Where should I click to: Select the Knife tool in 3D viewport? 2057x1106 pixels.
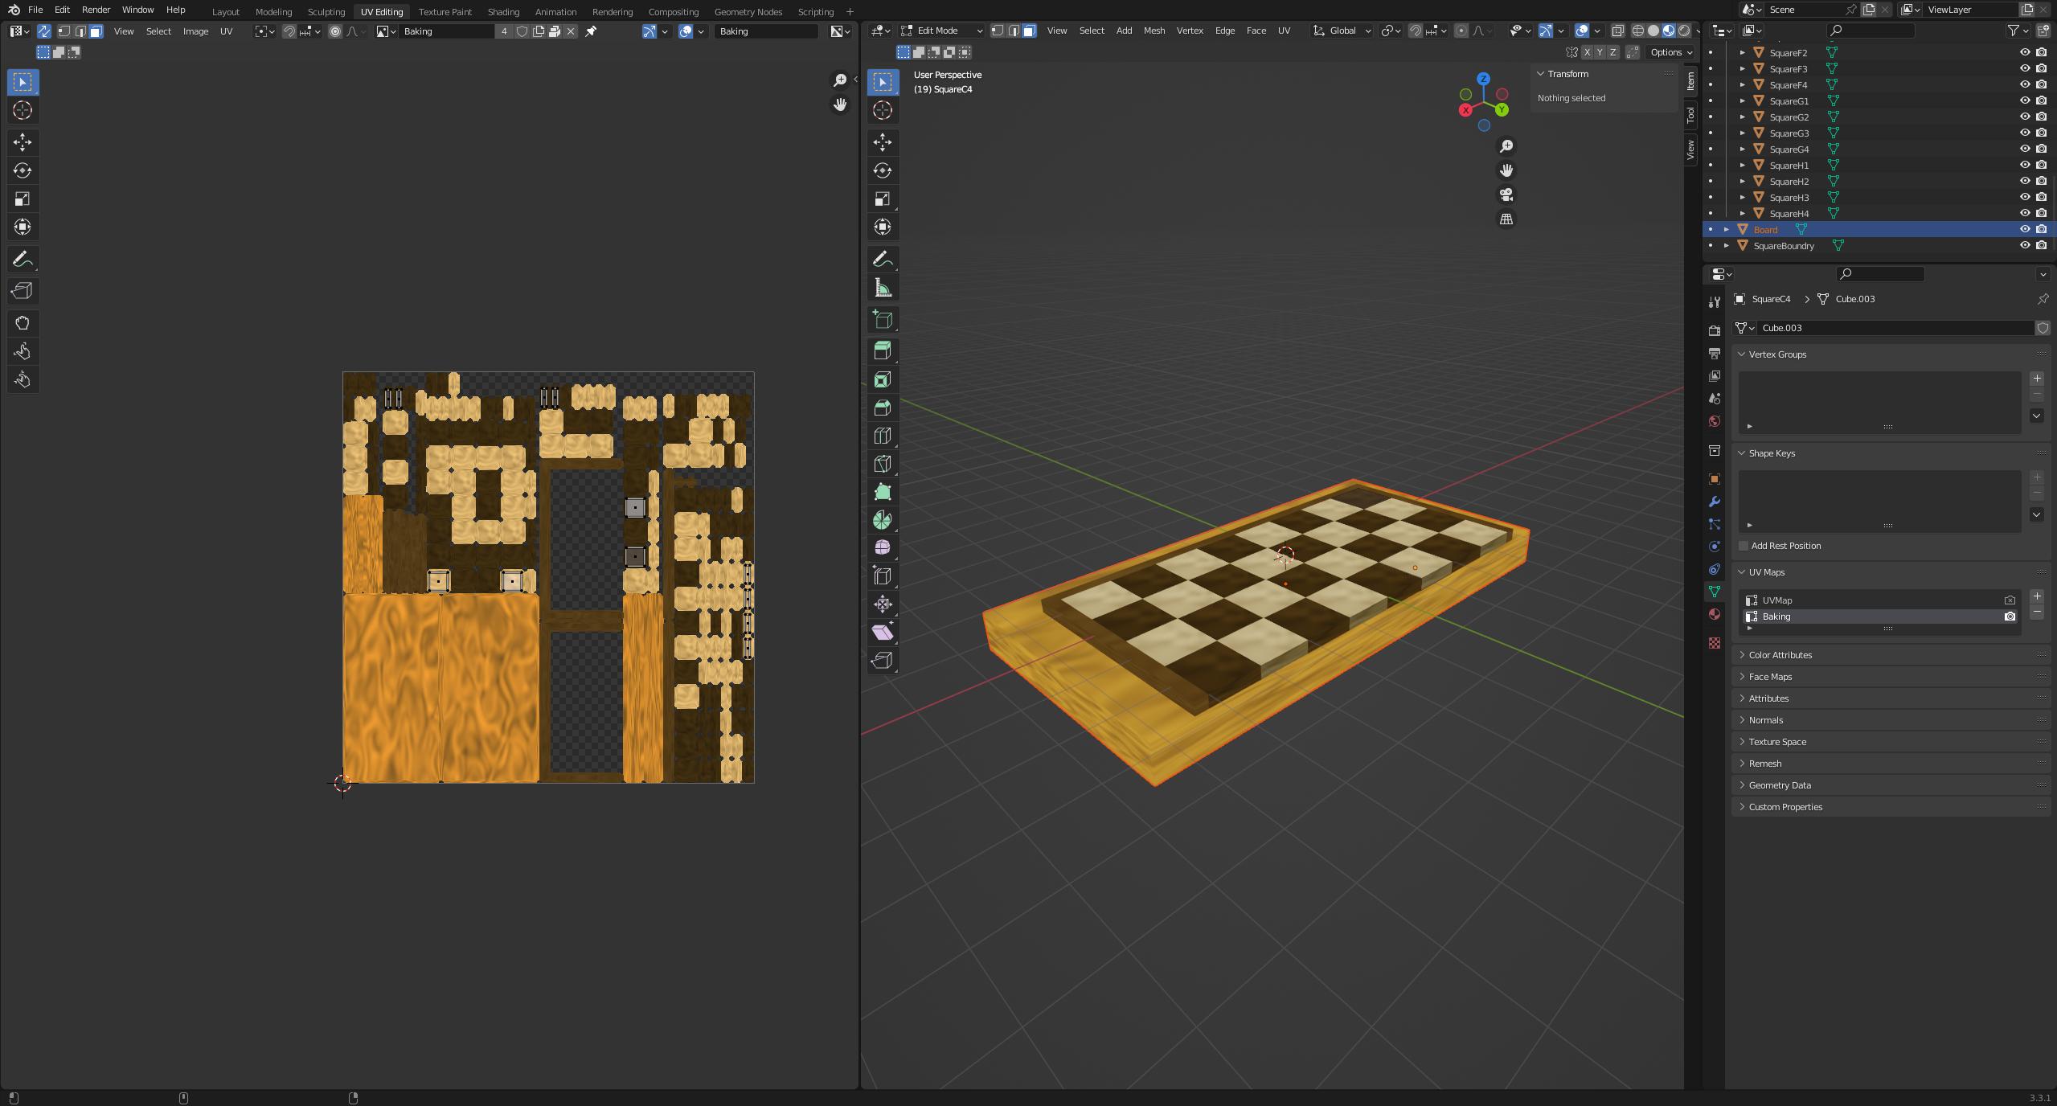[x=883, y=464]
